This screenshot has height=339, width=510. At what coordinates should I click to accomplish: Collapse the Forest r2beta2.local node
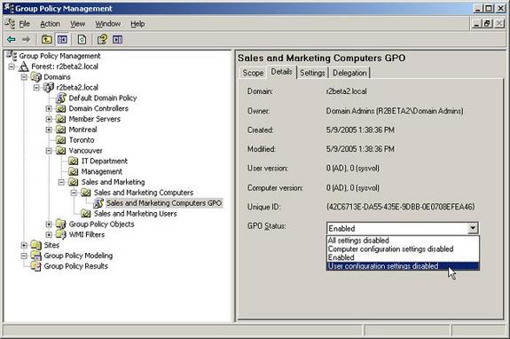pos(12,67)
